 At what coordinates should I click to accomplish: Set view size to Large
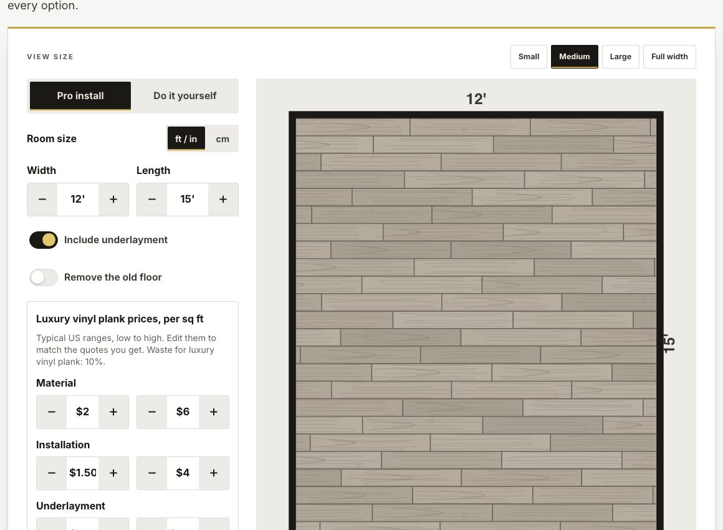pyautogui.click(x=621, y=57)
